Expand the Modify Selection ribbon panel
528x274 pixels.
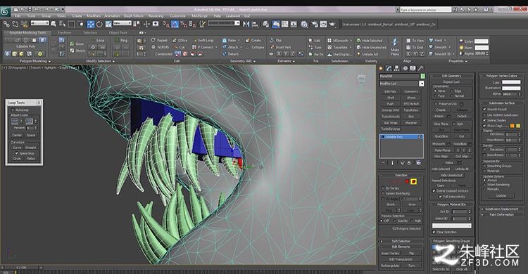coord(101,61)
